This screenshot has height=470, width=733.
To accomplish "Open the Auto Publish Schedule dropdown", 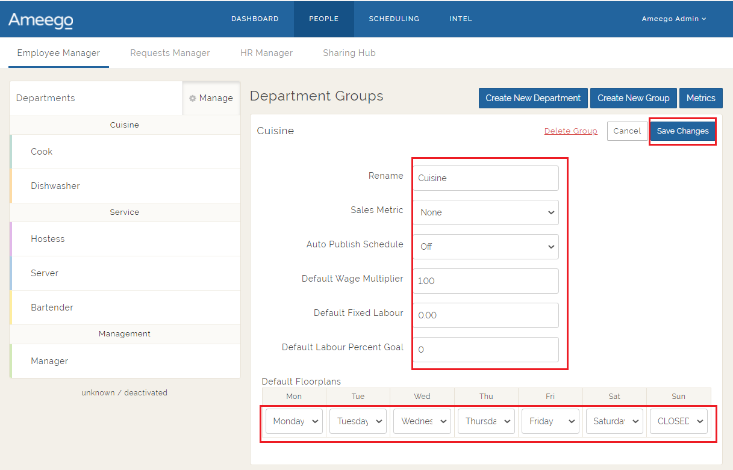I will point(485,247).
